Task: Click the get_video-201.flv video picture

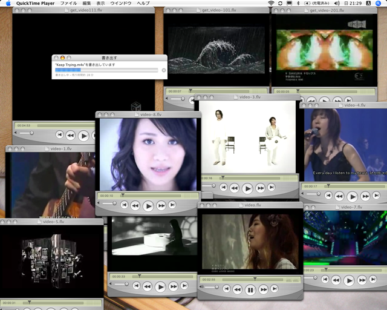Action: coord(325,50)
